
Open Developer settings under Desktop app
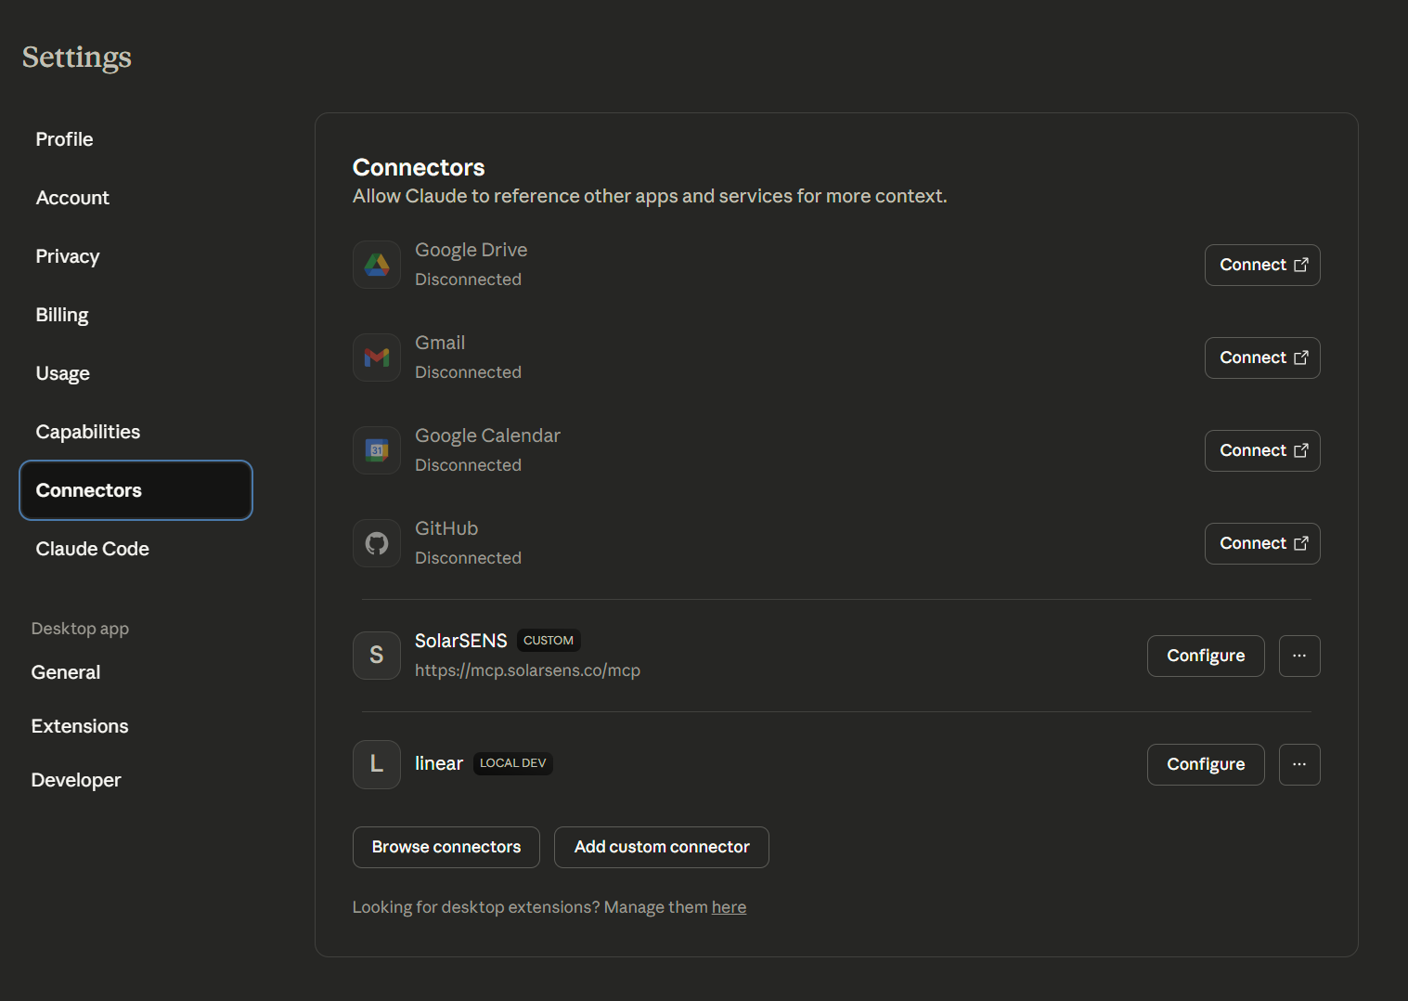tap(76, 780)
